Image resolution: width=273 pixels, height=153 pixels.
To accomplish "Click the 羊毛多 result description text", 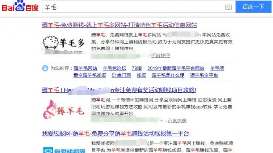I will [162, 42].
